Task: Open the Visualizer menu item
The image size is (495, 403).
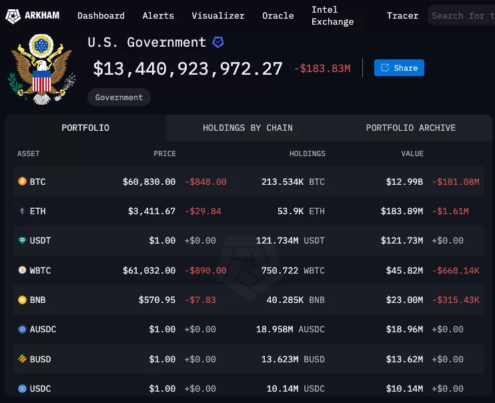Action: (217, 15)
